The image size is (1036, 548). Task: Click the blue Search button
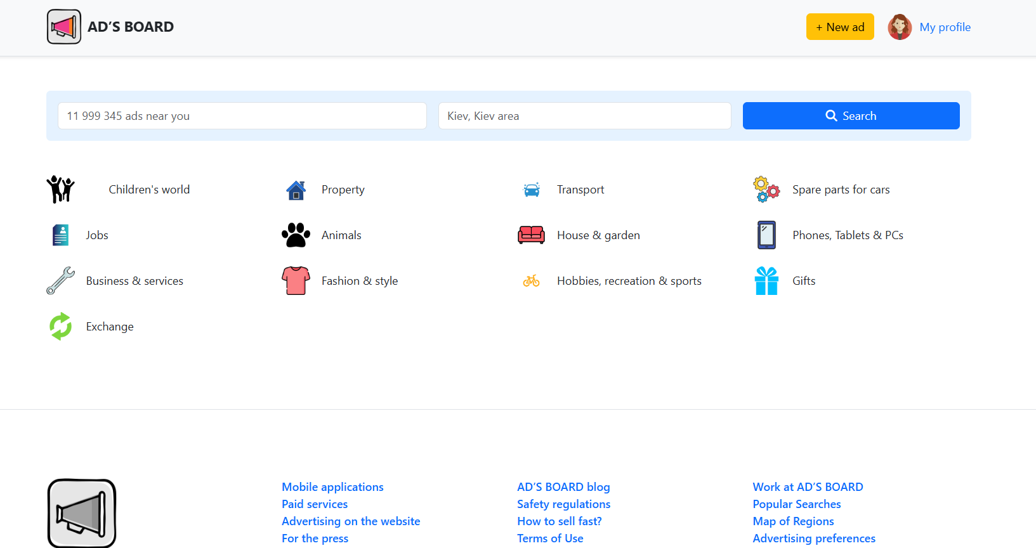[851, 115]
